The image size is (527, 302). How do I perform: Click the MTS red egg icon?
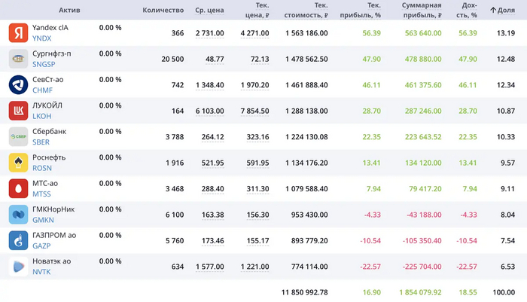18,190
